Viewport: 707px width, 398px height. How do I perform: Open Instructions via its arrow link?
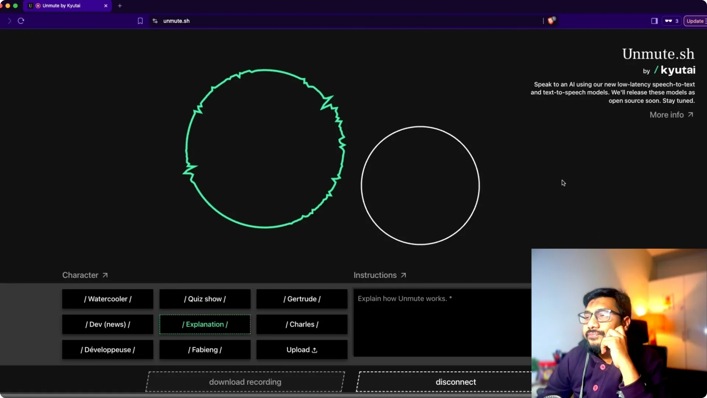(403, 275)
